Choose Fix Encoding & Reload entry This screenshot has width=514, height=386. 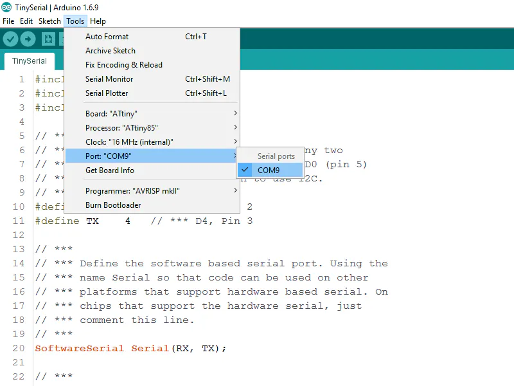(152, 65)
